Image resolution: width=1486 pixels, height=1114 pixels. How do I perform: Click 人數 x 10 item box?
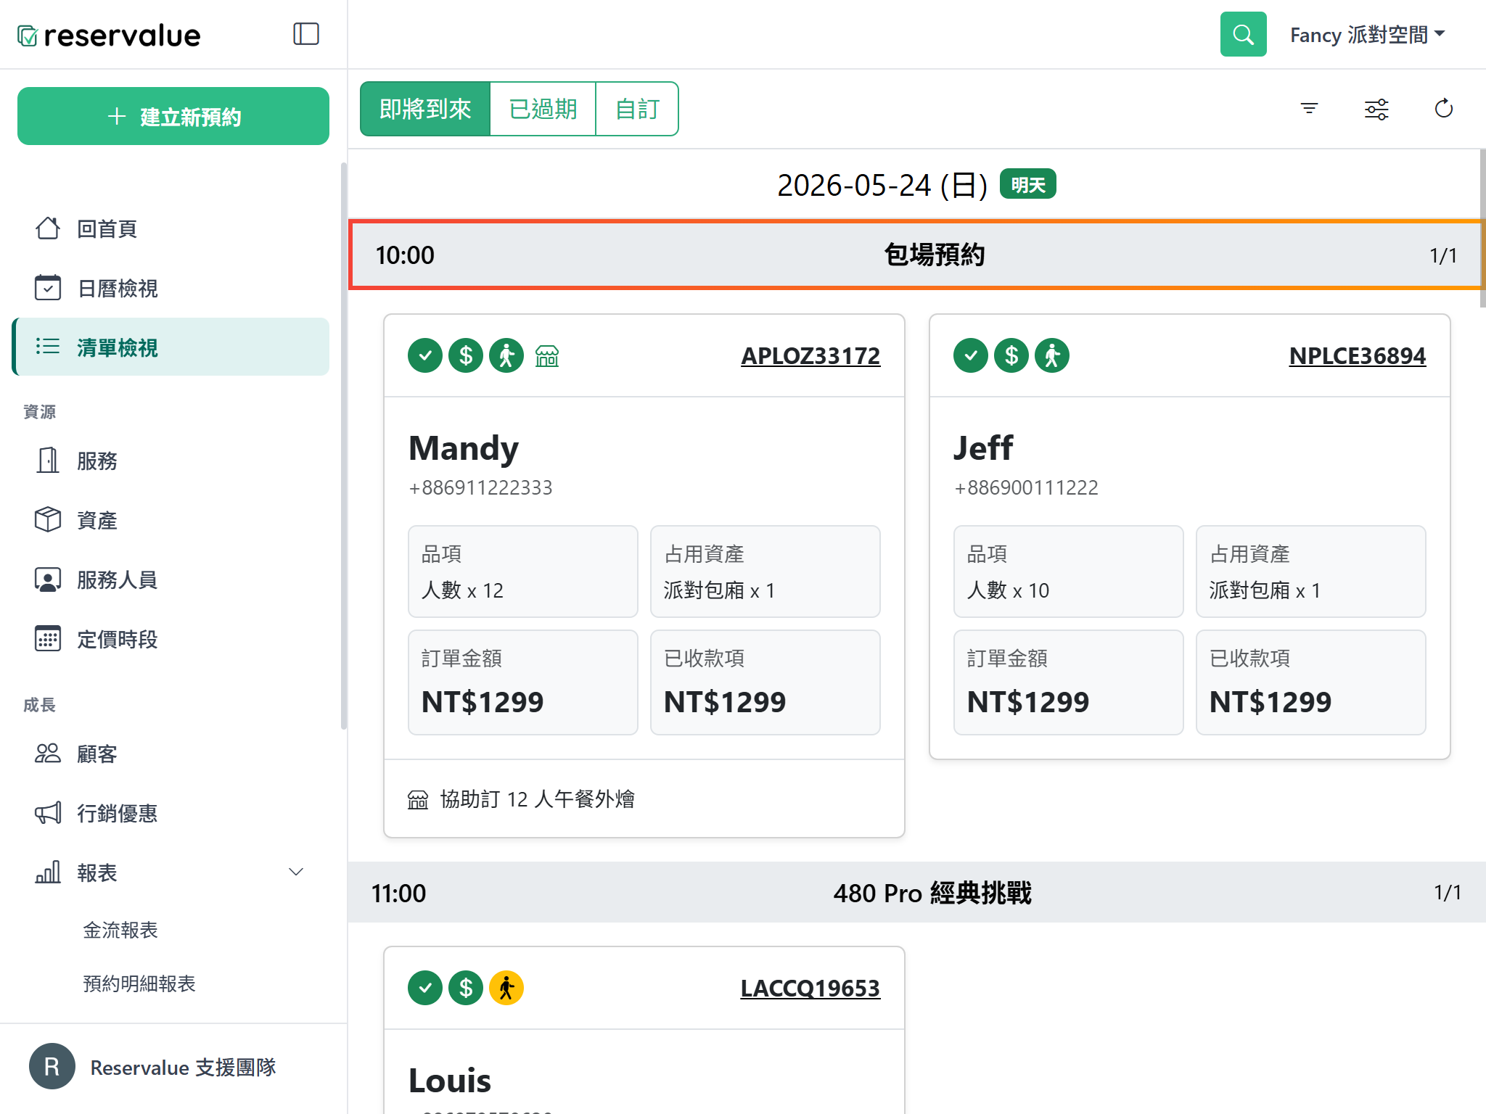(1069, 572)
